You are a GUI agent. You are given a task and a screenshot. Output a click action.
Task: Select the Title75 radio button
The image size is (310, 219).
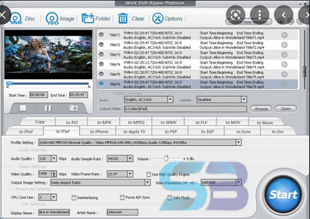point(101,74)
